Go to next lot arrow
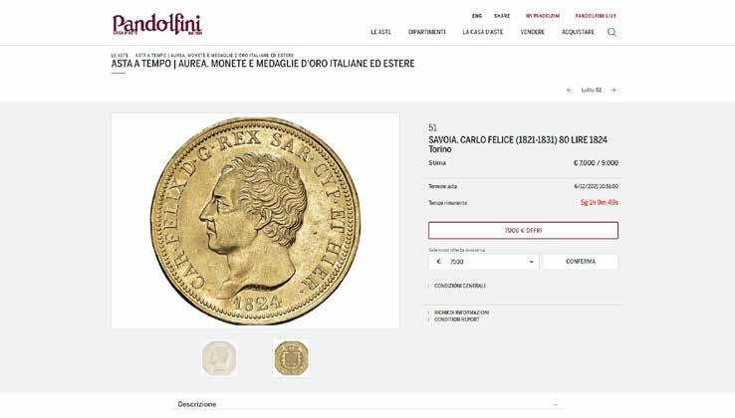 (613, 90)
